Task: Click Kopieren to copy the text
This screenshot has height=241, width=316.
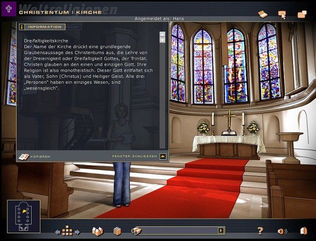Action: tap(34, 157)
